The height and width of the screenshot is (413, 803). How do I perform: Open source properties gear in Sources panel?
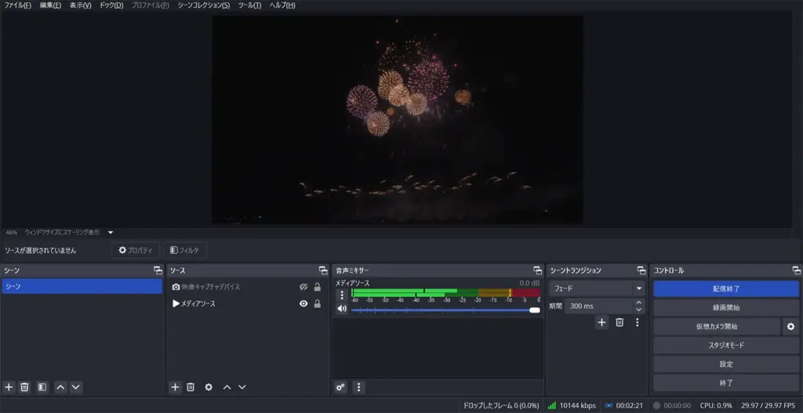(209, 387)
